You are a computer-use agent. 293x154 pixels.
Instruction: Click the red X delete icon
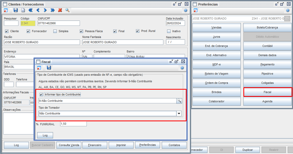[x=60, y=10]
